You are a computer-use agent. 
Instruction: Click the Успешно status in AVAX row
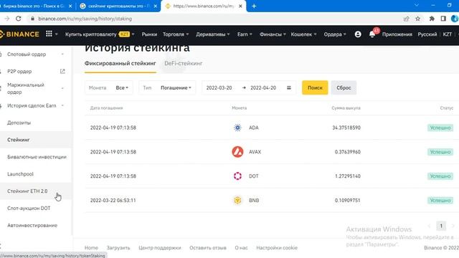(440, 152)
